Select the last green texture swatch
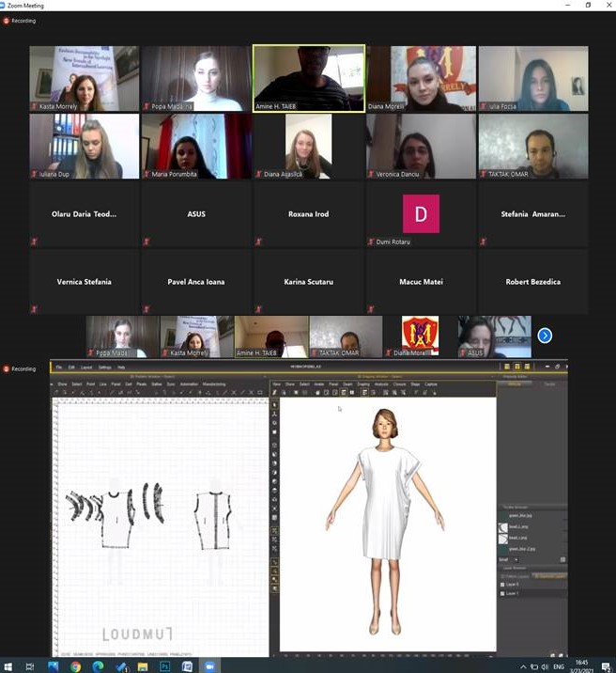The image size is (616, 673). tap(502, 549)
